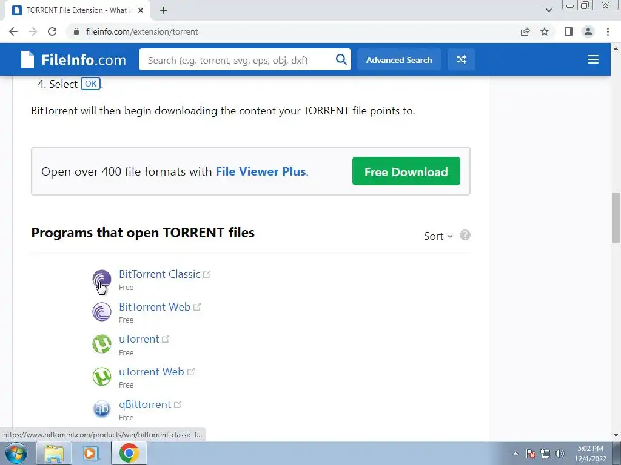
Task: Click the BitTorrent Classic program icon
Action: (x=102, y=279)
